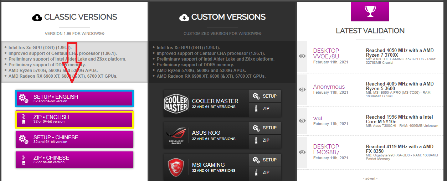The height and width of the screenshot is (181, 447).
Task: Click the eye icon beside wai entry
Action: pos(302,120)
